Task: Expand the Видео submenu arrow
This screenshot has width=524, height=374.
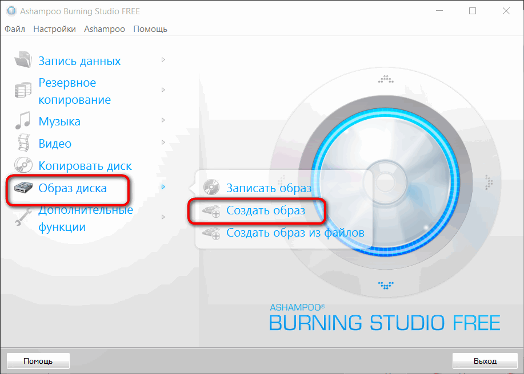Action: pyautogui.click(x=163, y=143)
